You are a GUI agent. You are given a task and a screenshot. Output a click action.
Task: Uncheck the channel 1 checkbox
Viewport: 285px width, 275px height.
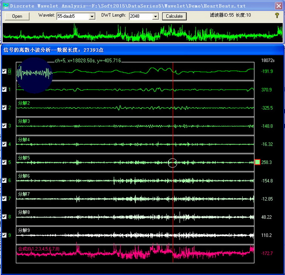coord(4,90)
